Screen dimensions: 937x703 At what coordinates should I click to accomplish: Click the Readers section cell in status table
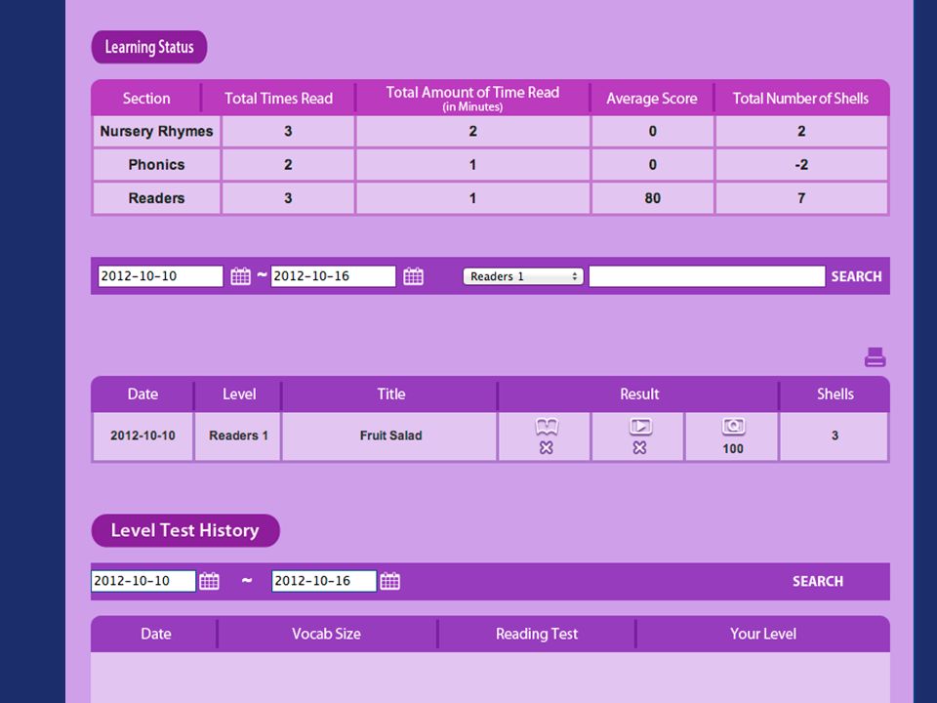click(x=156, y=198)
